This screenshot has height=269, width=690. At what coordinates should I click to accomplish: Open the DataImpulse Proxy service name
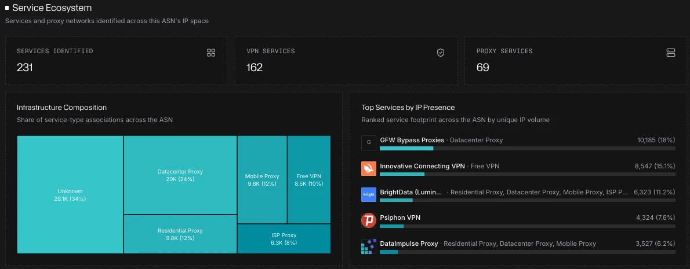pos(409,244)
